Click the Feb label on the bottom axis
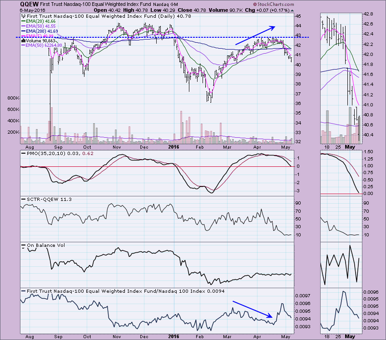 click(200, 336)
